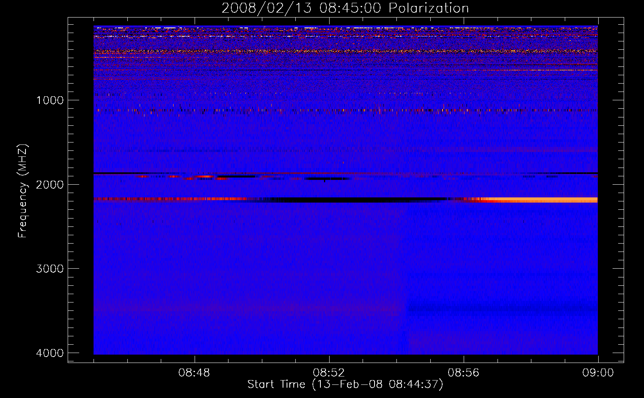The width and height of the screenshot is (644, 398).
Task: Click the 1000 frequency tick label
Action: tap(50, 100)
